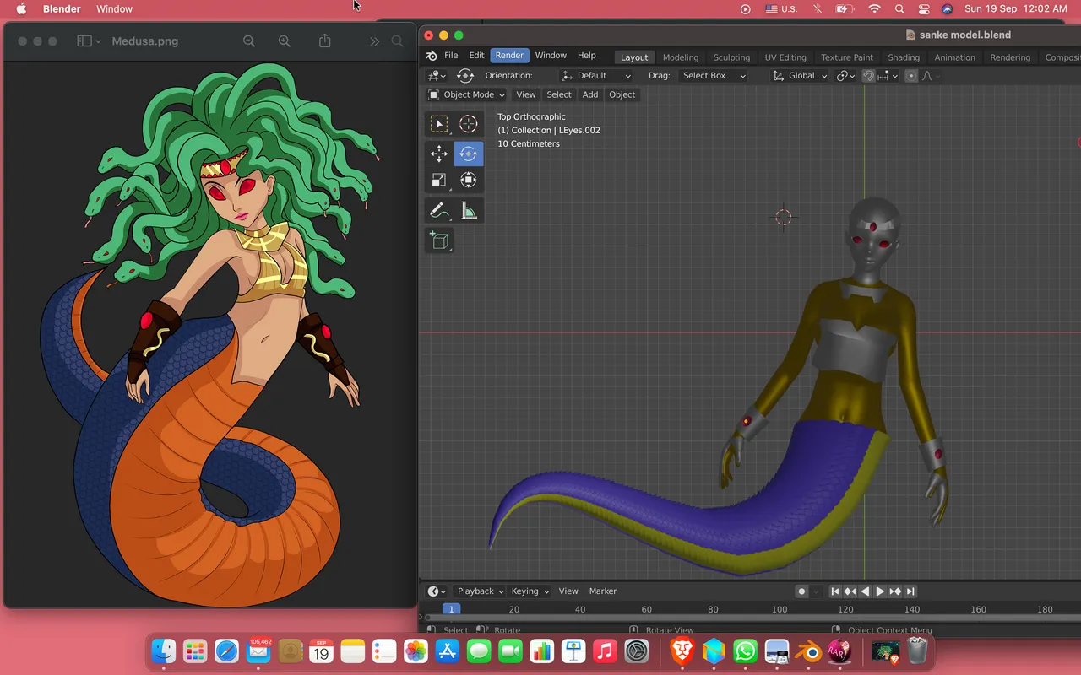Screen dimensions: 1081x675
Task: Click current frame marker 1 on timeline
Action: pyautogui.click(x=451, y=609)
